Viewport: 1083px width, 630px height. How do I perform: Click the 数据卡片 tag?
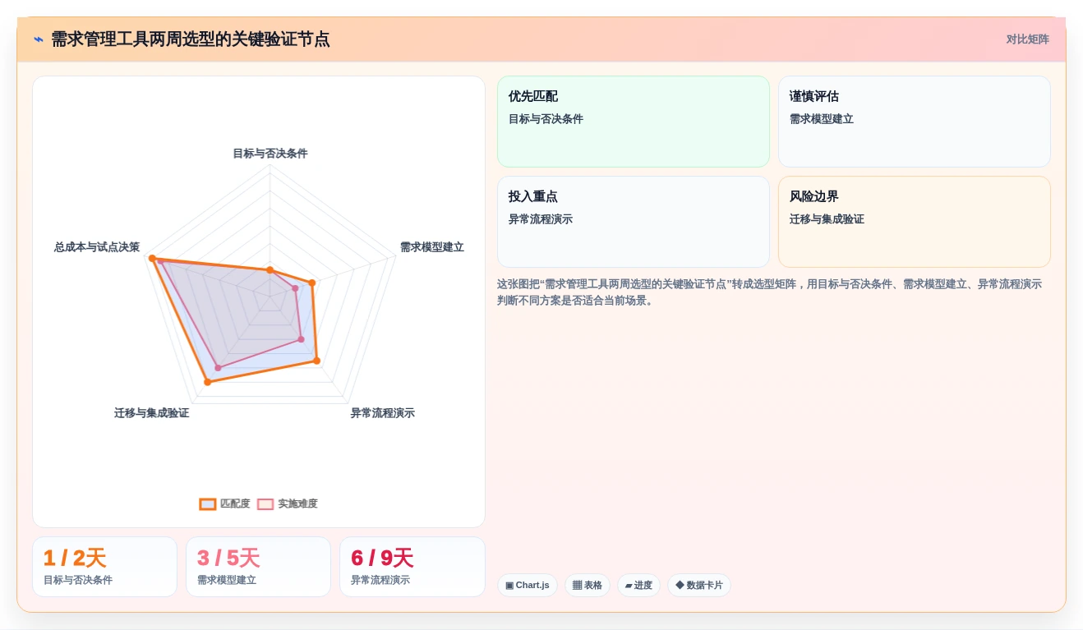[x=699, y=586]
